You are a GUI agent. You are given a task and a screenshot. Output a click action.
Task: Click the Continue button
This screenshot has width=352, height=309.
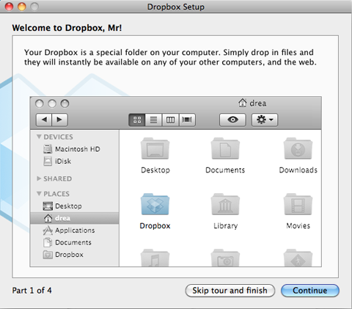310,291
